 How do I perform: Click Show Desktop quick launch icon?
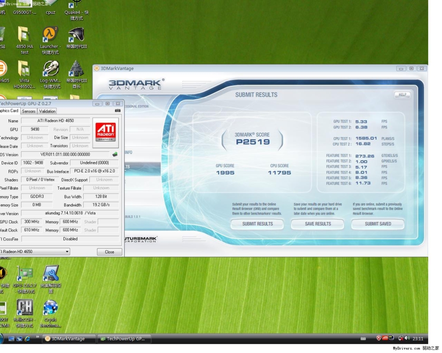point(11,339)
